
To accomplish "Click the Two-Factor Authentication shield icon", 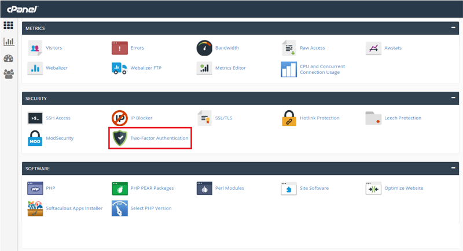I will (x=120, y=138).
